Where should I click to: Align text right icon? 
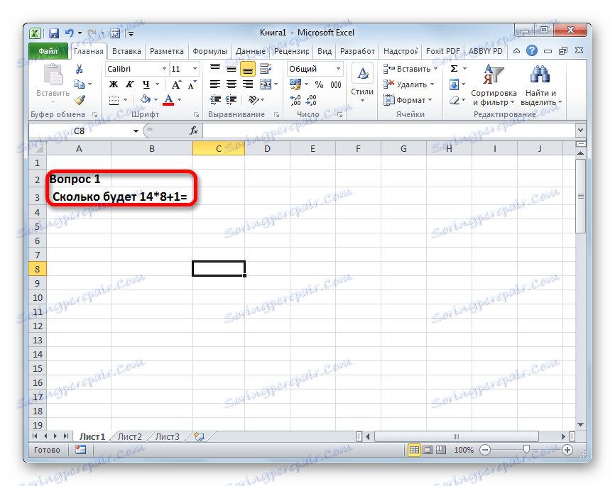[x=247, y=84]
